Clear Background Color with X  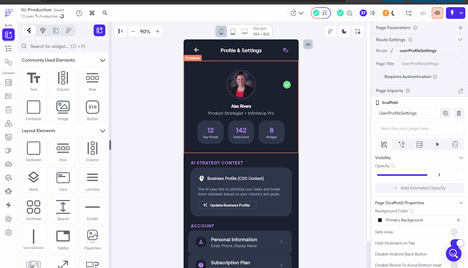(459, 220)
